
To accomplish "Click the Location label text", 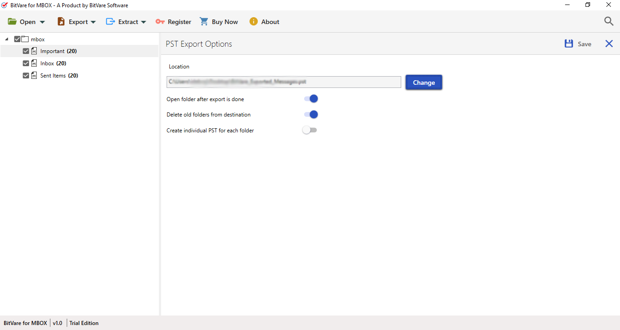I will coord(179,67).
